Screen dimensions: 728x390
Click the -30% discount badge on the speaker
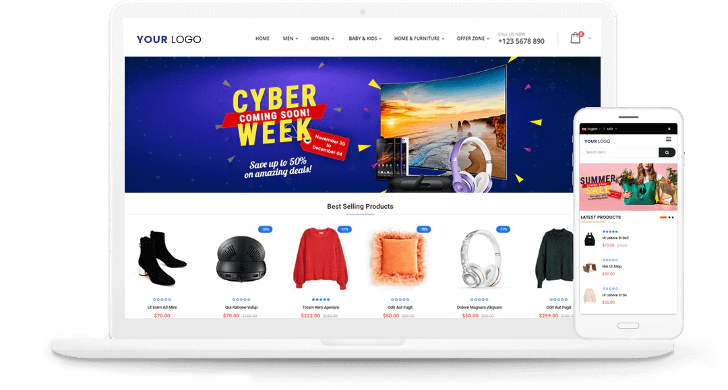(265, 229)
